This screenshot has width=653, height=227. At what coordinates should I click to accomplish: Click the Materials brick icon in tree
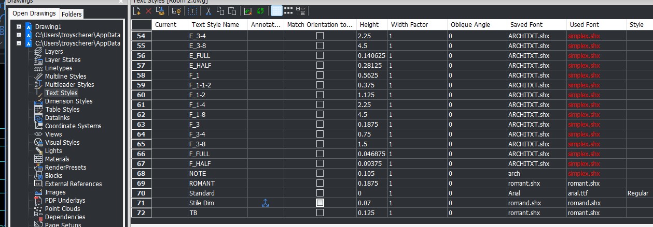click(38, 159)
